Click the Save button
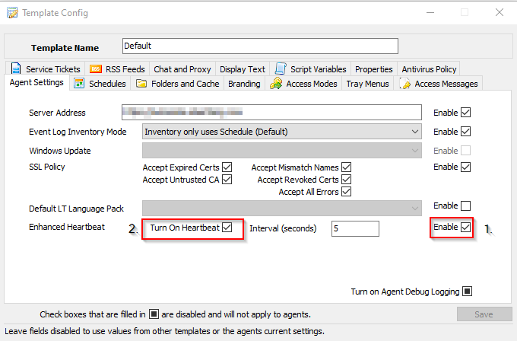 coord(484,314)
